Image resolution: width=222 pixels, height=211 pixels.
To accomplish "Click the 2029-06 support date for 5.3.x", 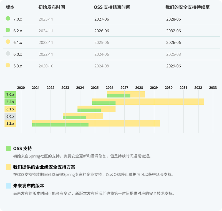I will coord(173,66).
